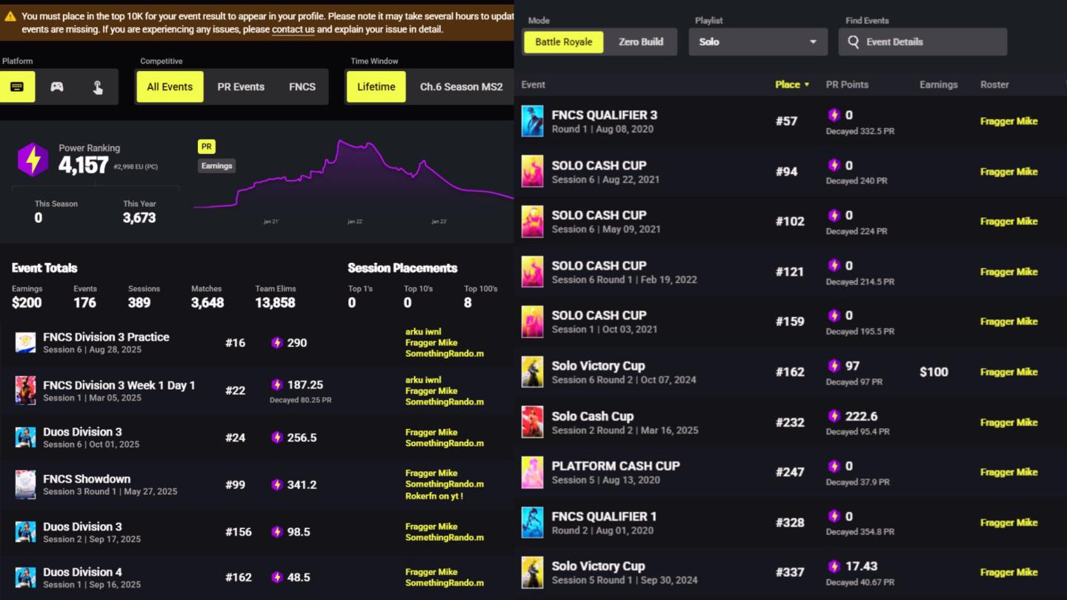This screenshot has height=600, width=1067.
Task: Open FNCS Division 3 Practice event thumbnail
Action: click(26, 342)
